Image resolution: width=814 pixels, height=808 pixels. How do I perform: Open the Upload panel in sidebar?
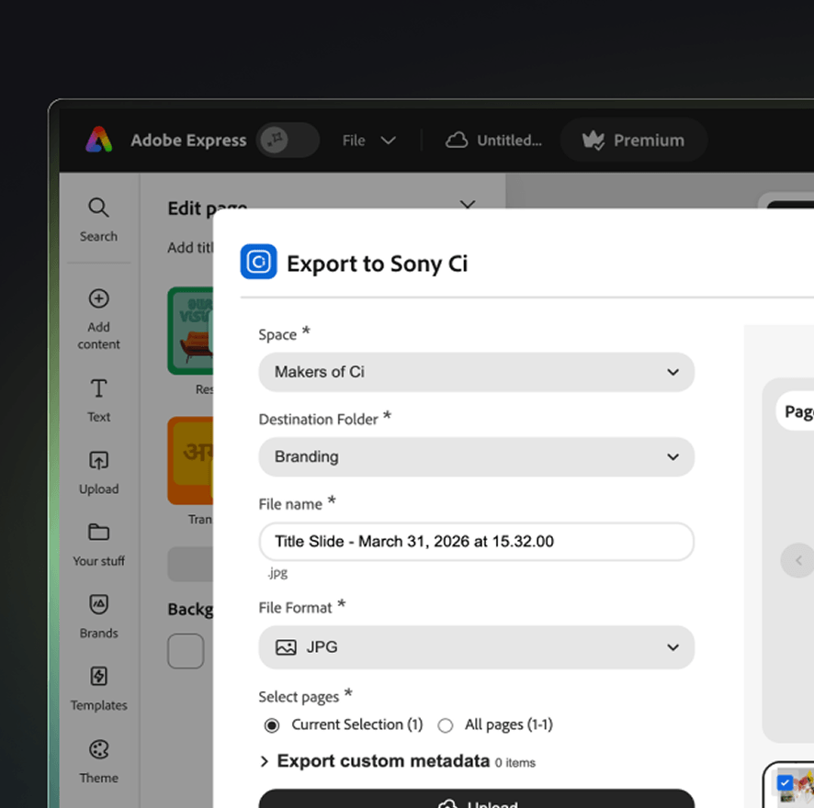98,473
